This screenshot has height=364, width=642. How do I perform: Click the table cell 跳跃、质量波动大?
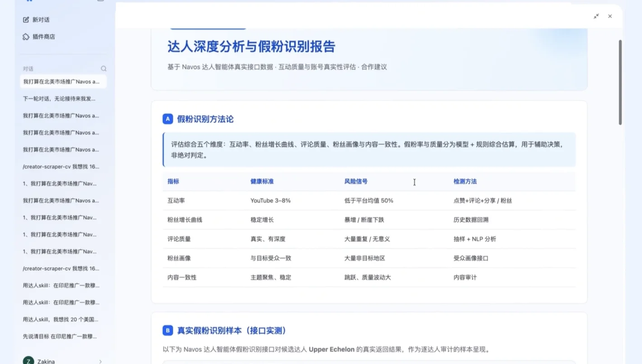368,277
